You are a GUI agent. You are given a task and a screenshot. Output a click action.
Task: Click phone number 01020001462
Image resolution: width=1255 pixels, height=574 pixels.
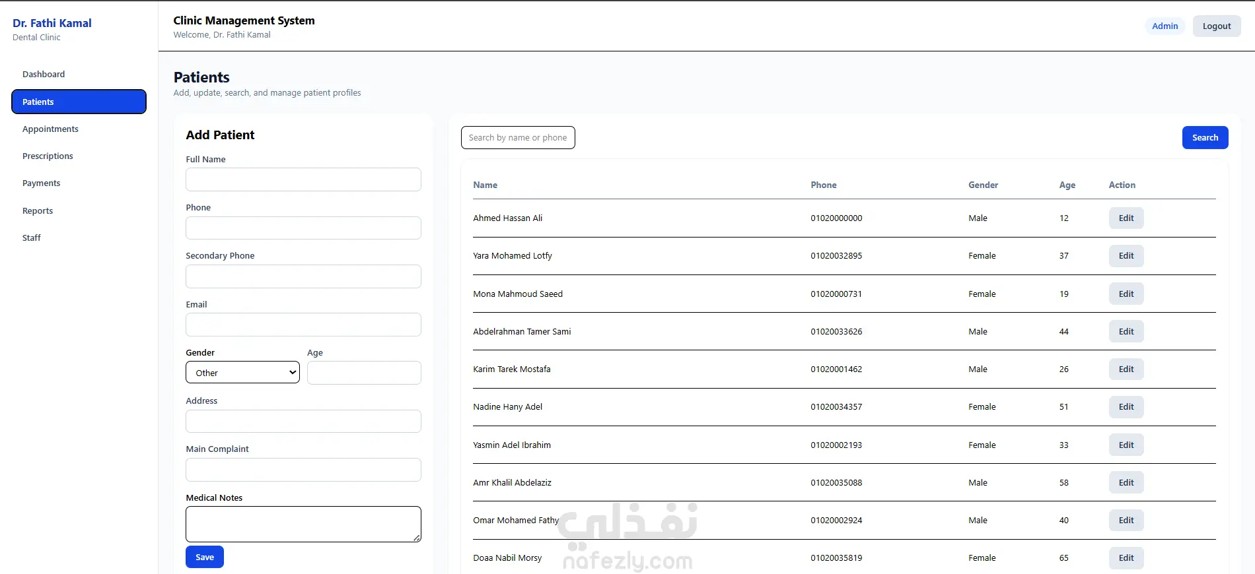point(836,369)
